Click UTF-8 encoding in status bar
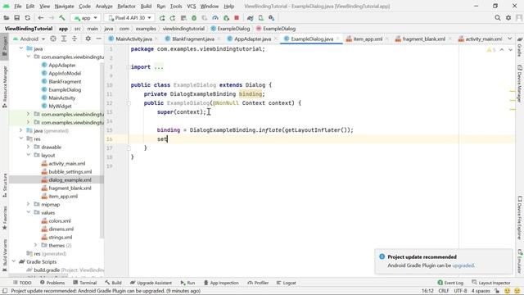 pos(460,291)
